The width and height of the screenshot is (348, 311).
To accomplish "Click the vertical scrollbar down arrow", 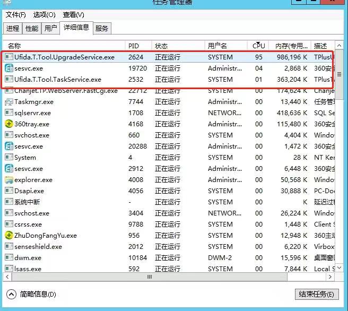I will pyautogui.click(x=339, y=268).
